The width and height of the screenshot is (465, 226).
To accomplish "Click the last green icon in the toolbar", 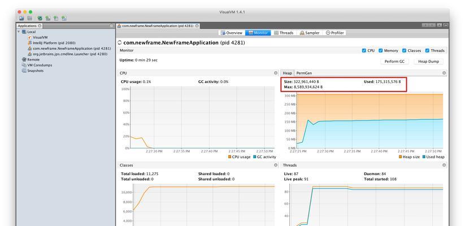I will [x=64, y=18].
